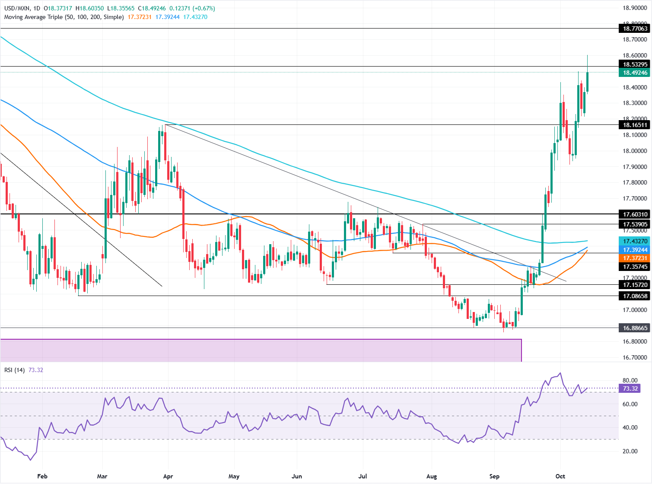
Task: Click the blue 17.39244 MA price tag
Action: tap(635, 250)
